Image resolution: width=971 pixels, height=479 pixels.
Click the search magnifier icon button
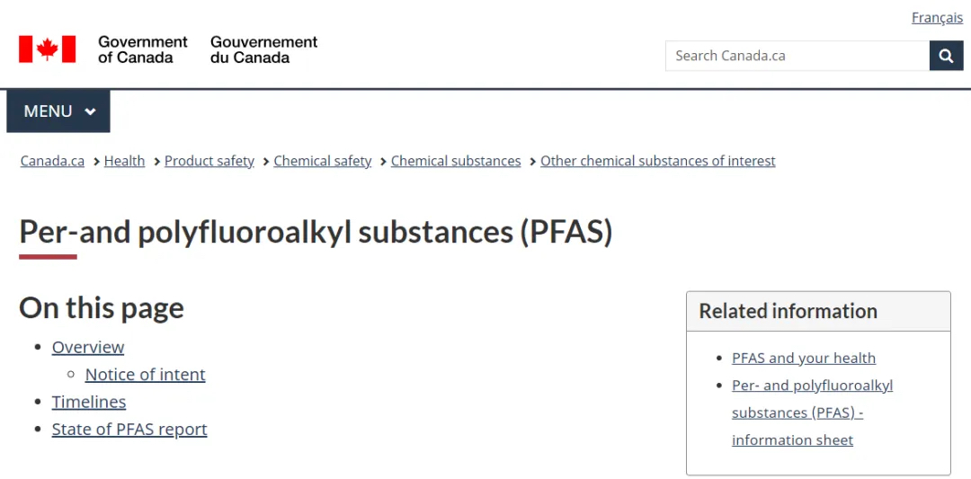pyautogui.click(x=946, y=56)
